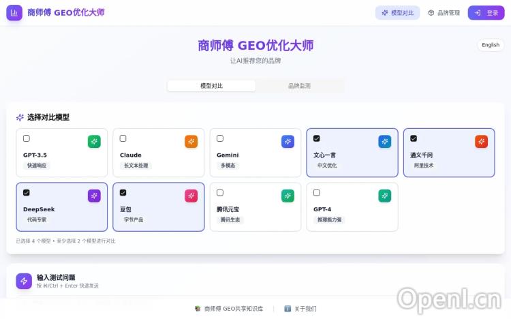Viewport: 511px width, 319px height.
Task: Click the blue sparkle icon on Gemini card
Action: coord(288,142)
